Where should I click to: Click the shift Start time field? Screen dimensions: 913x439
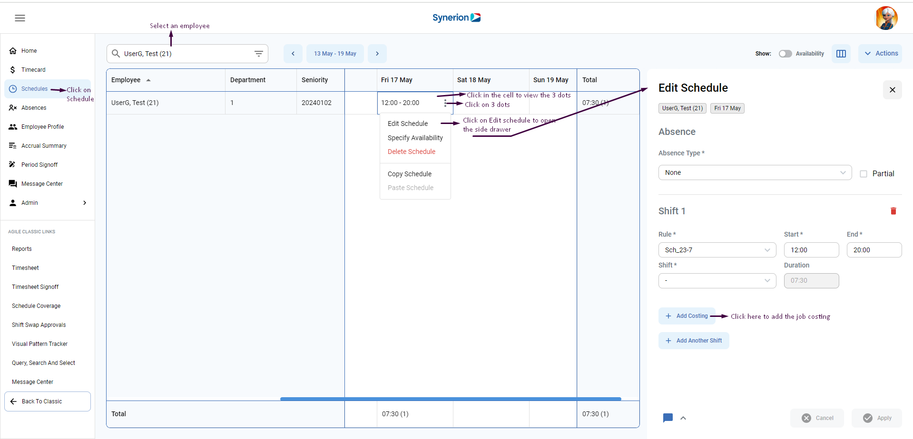[811, 250]
